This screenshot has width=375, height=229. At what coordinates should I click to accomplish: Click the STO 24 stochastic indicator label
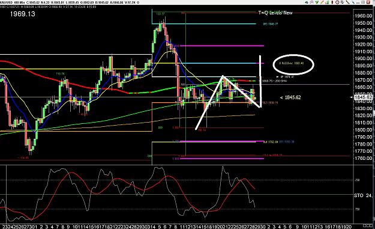pyautogui.click(x=363, y=195)
